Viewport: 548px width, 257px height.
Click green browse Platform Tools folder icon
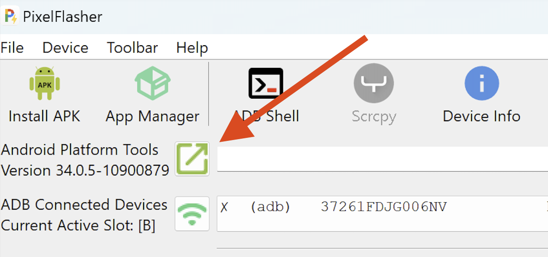[x=192, y=159]
